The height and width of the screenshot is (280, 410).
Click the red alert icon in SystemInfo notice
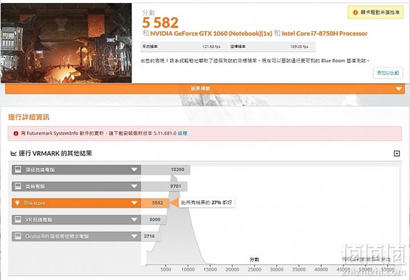[x=16, y=134]
